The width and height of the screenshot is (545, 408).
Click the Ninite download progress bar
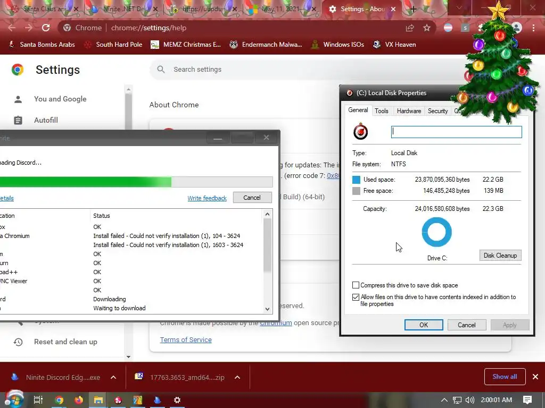pyautogui.click(x=136, y=182)
